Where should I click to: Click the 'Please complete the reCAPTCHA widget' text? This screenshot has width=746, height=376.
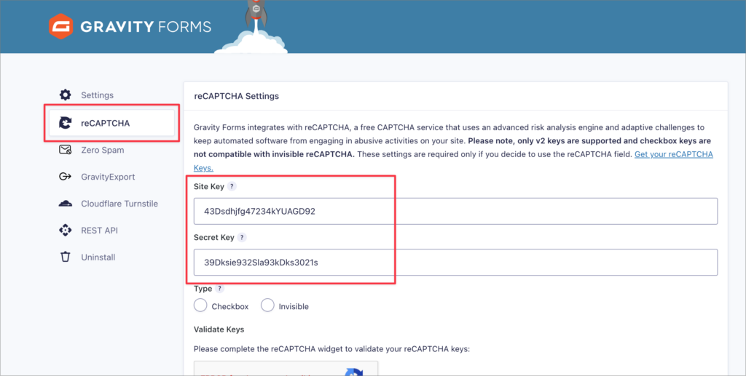(331, 349)
